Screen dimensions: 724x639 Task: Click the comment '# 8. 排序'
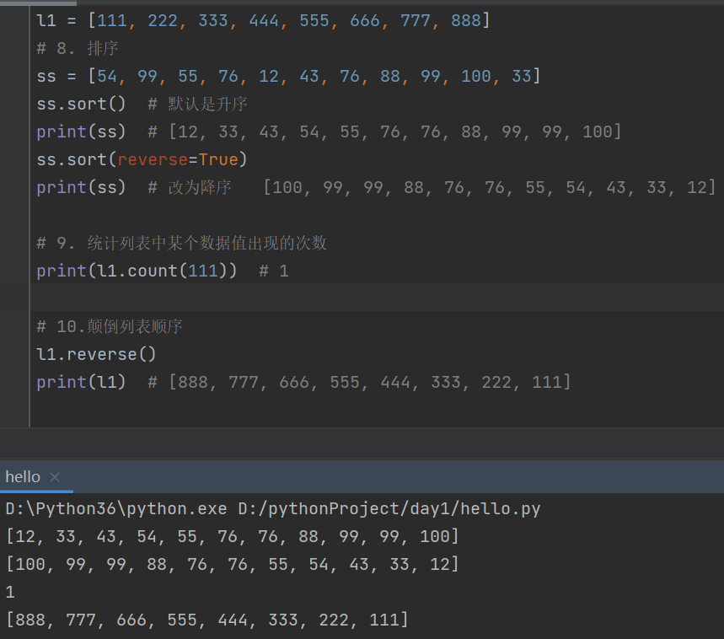pos(77,49)
